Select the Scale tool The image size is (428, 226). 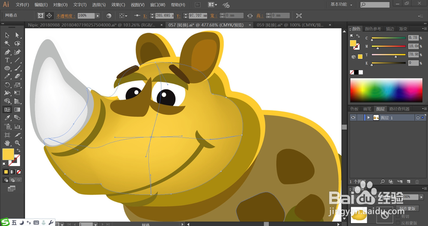tap(18, 85)
